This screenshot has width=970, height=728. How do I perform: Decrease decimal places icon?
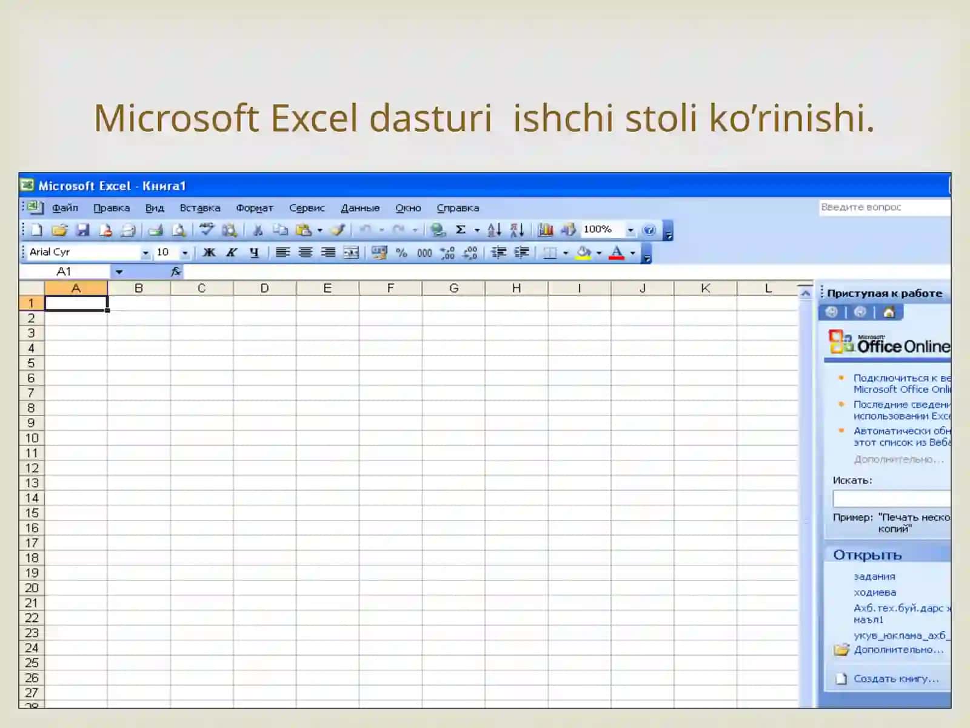click(470, 252)
